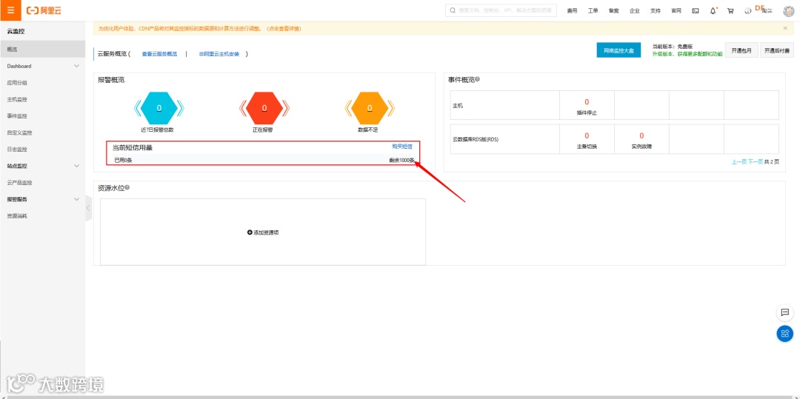Click the 开通包月 button
The height and width of the screenshot is (399, 800).
741,50
